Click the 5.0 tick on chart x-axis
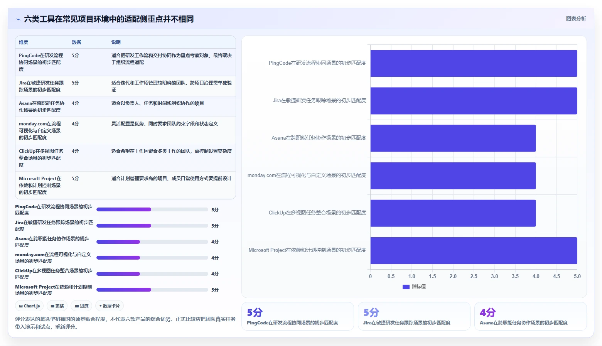Viewport: 602px width, 346px height. pos(577,277)
